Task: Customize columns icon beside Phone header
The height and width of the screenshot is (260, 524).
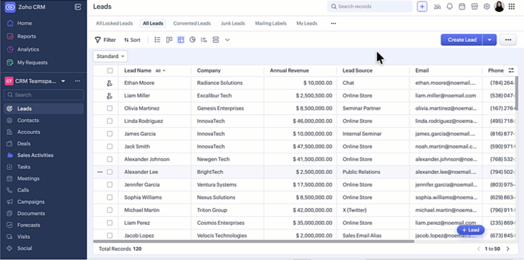Action: point(511,70)
